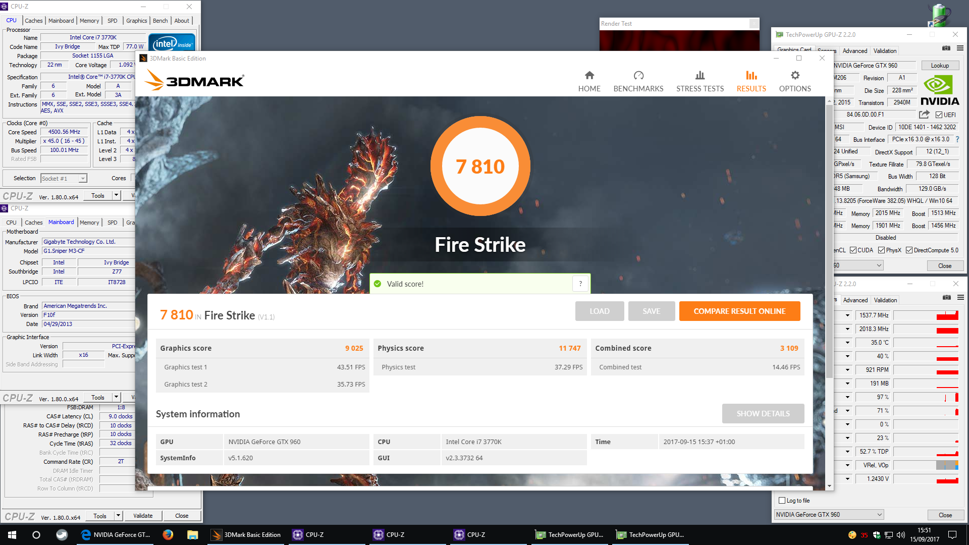Click the NVIDIA logo in GPU-Z
This screenshot has width=969, height=545.
940,90
